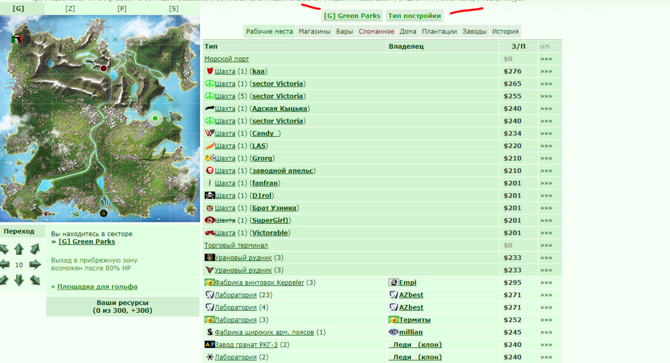Open the Рабочие места tab
The width and height of the screenshot is (670, 363).
270,31
